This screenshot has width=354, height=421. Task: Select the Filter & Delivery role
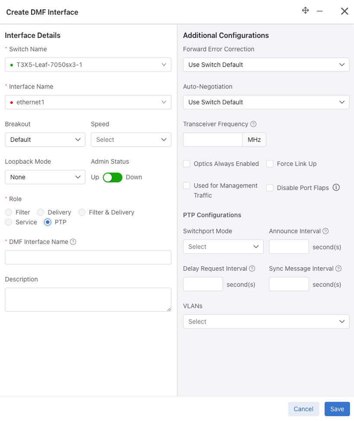82,212
